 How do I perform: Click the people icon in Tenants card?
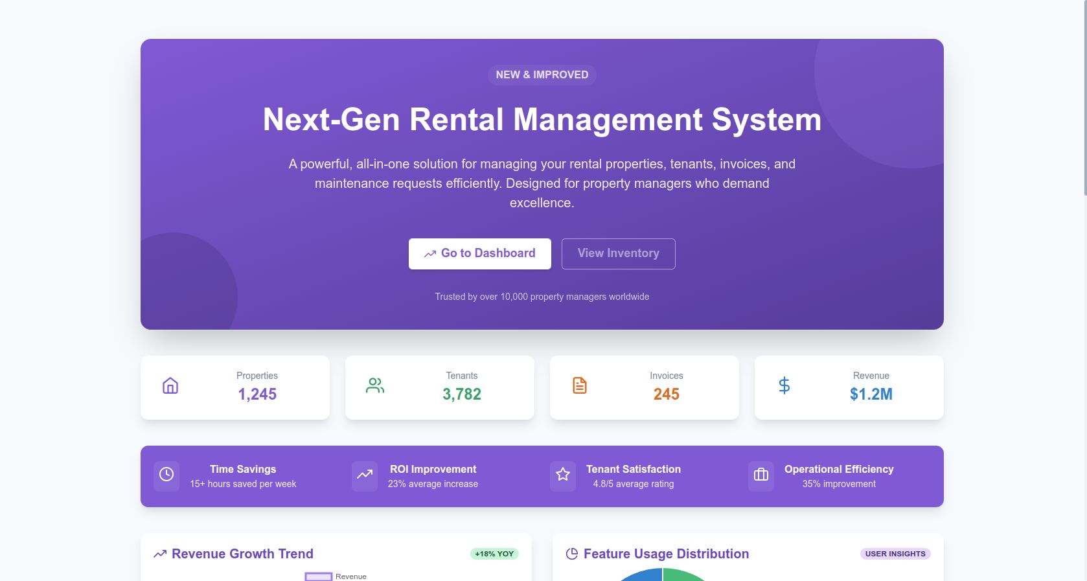375,386
